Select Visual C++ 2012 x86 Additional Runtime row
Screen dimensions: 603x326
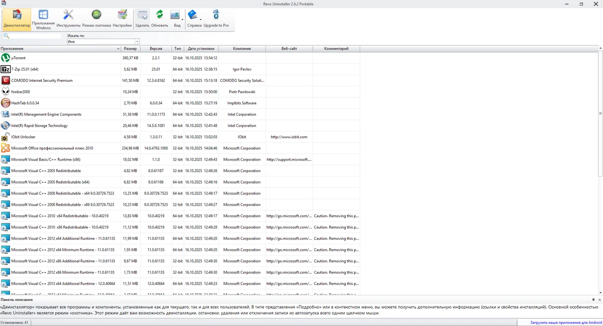pos(180,261)
